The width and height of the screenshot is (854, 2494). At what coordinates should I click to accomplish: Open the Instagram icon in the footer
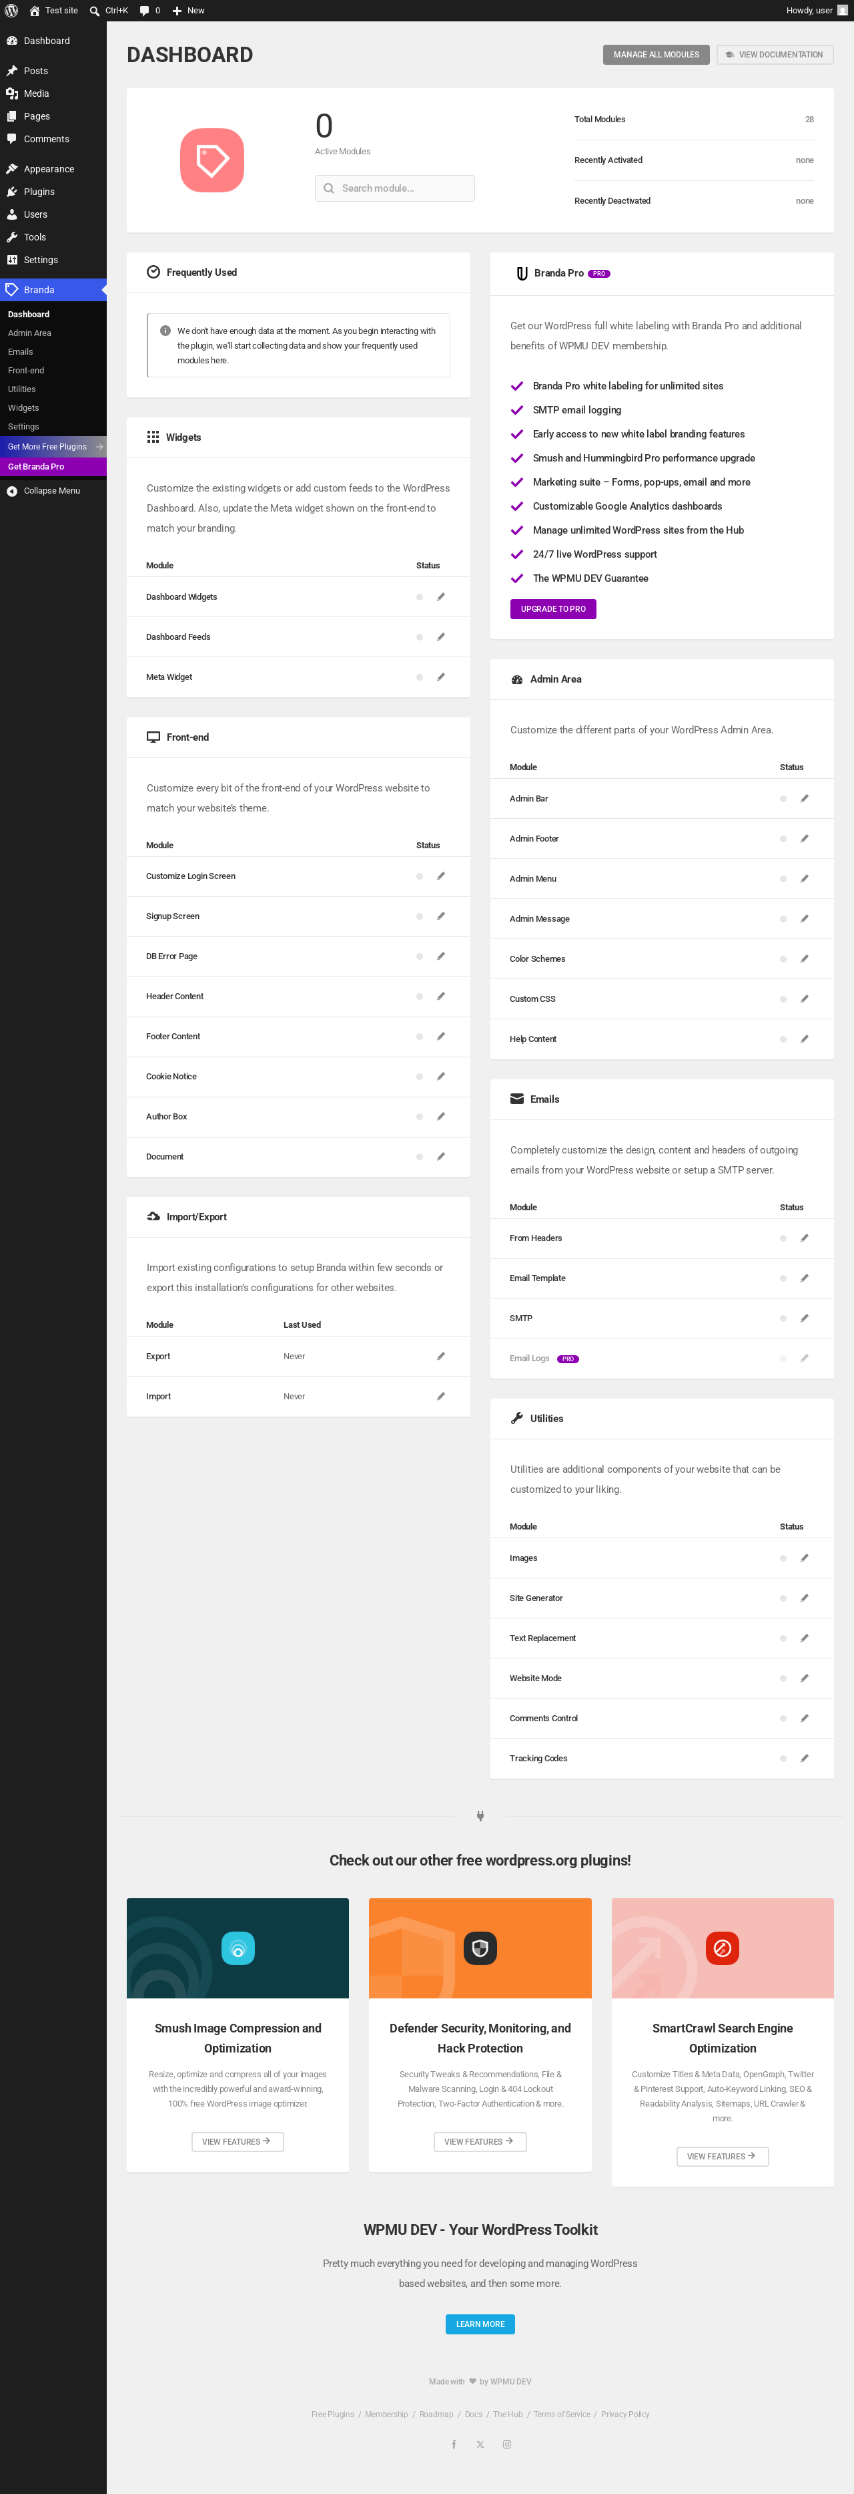(507, 2445)
